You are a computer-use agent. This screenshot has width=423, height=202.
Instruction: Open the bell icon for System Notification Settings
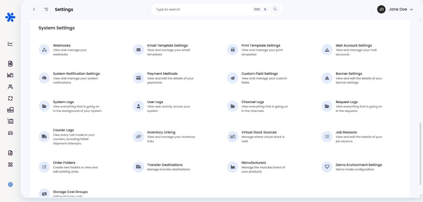coord(44,78)
